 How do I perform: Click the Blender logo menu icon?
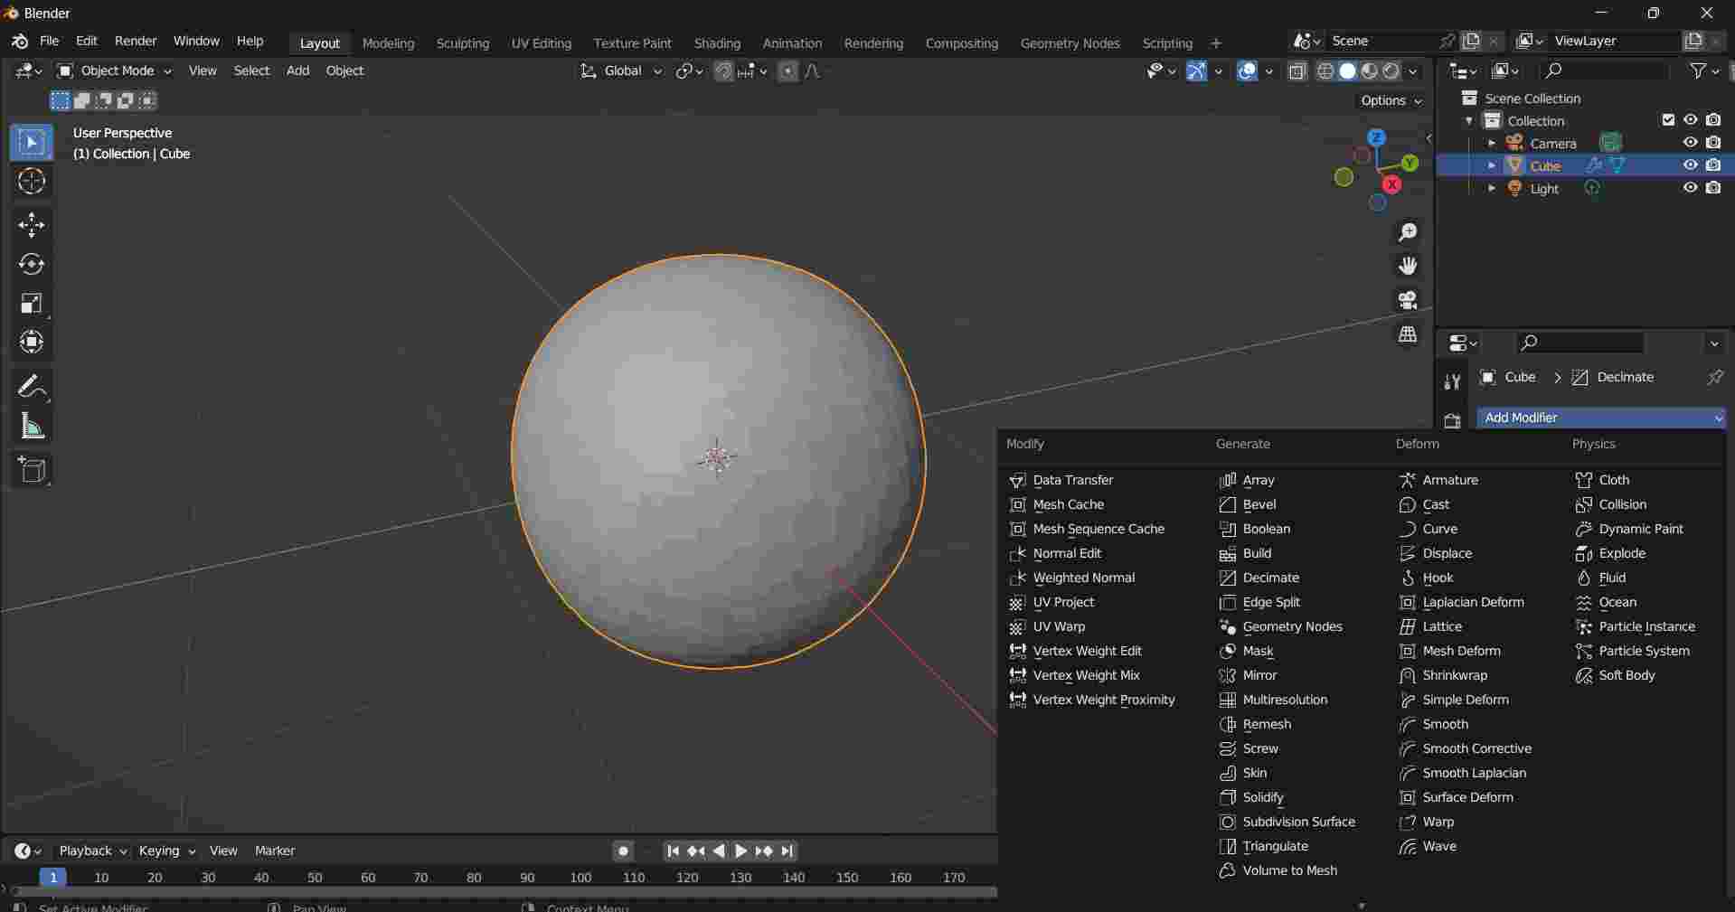coord(20,42)
